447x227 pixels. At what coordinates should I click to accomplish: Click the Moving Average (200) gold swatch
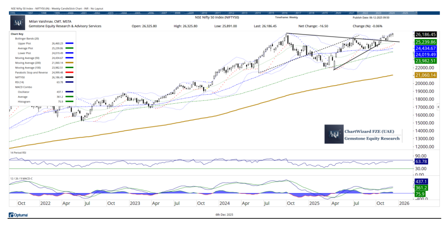point(70,63)
